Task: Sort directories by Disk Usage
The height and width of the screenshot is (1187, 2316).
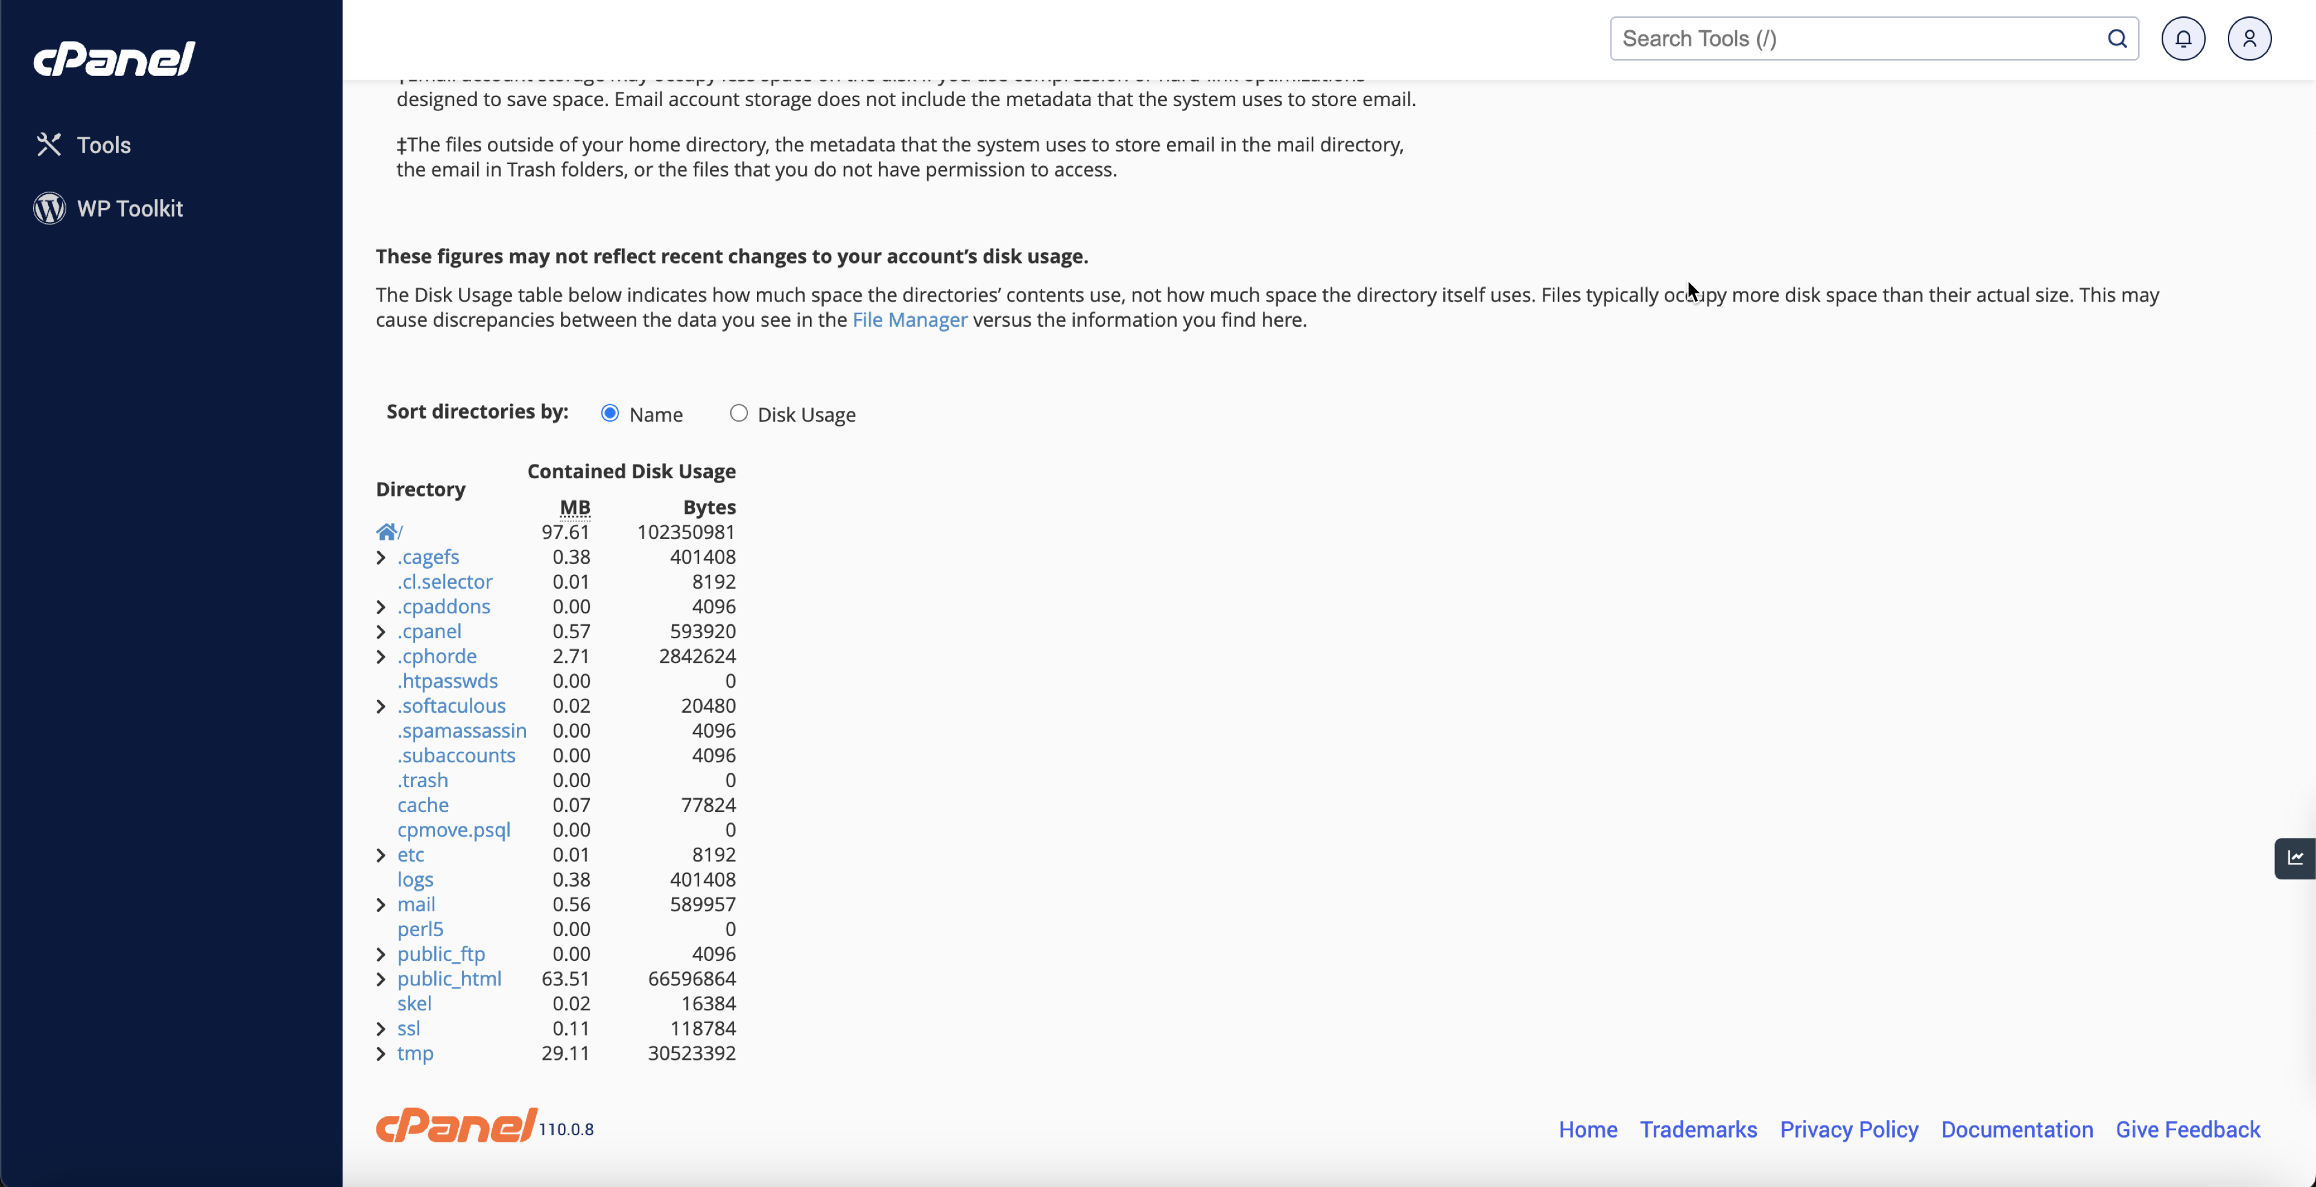Action: (x=738, y=413)
